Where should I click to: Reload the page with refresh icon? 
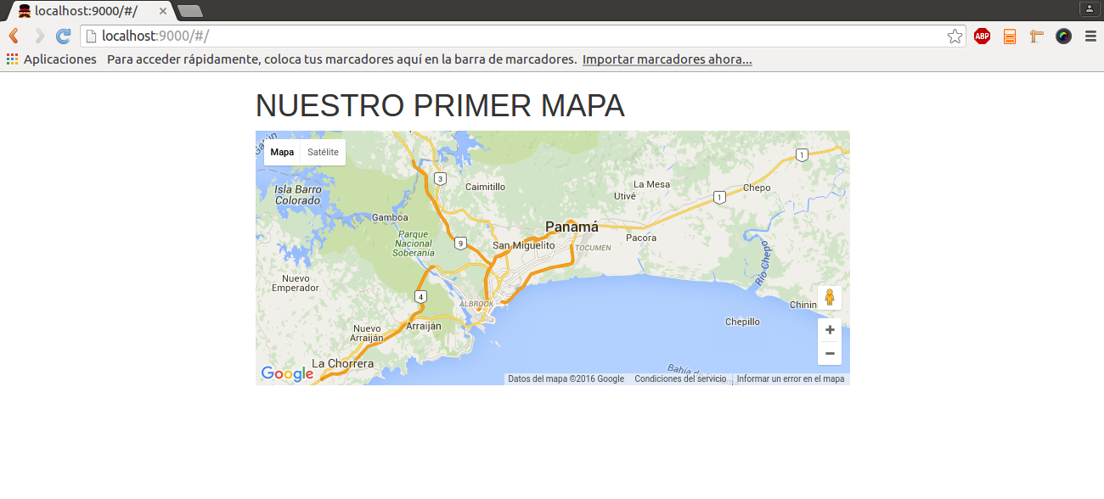[x=63, y=36]
